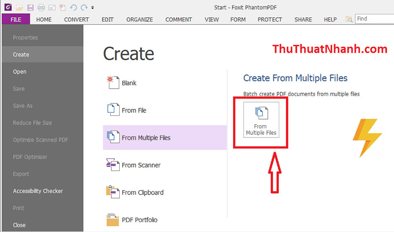Click the From File document icon
This screenshot has width=394, height=232.
coord(113,109)
